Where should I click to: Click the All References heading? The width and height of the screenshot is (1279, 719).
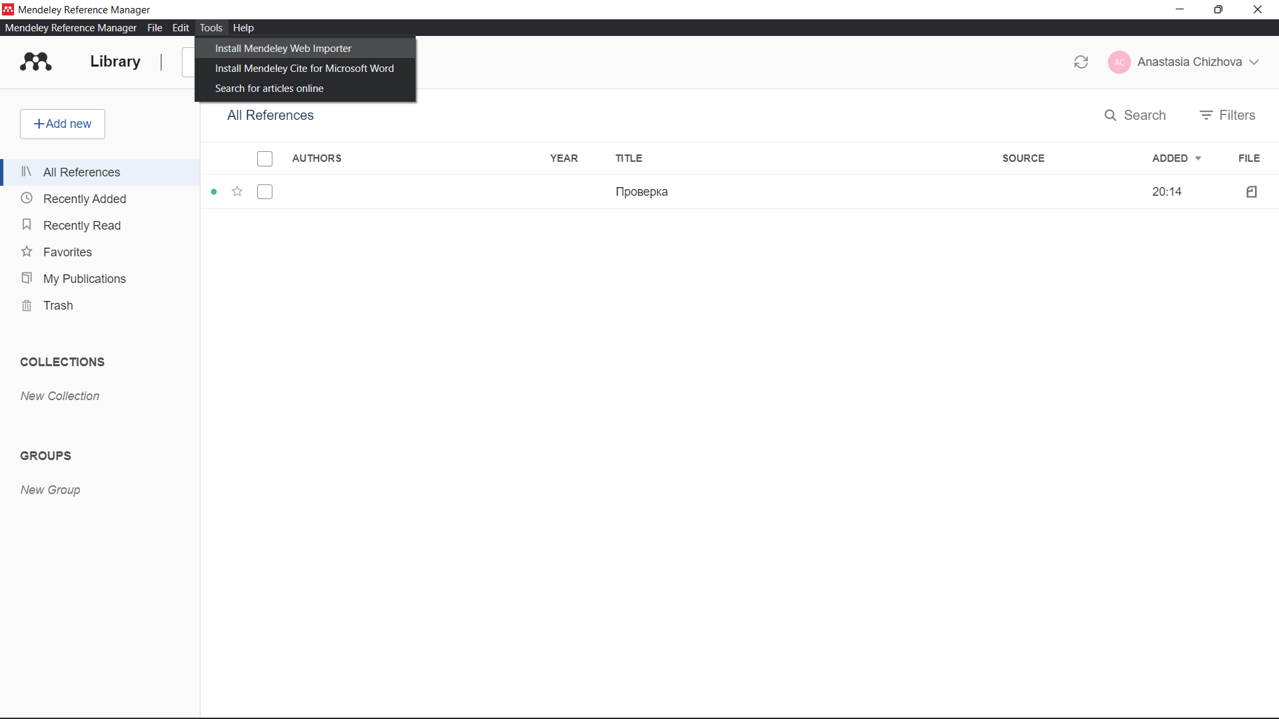pyautogui.click(x=270, y=115)
